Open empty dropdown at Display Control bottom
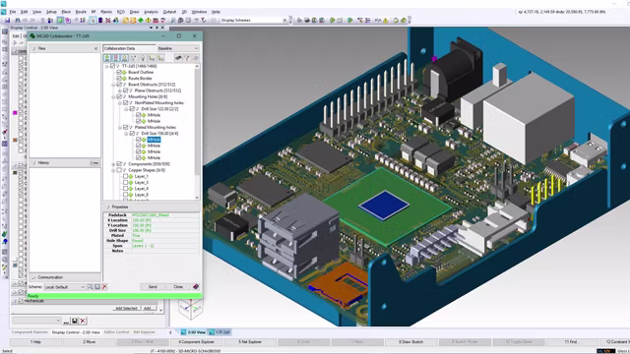This screenshot has height=354, width=630. click(36, 321)
